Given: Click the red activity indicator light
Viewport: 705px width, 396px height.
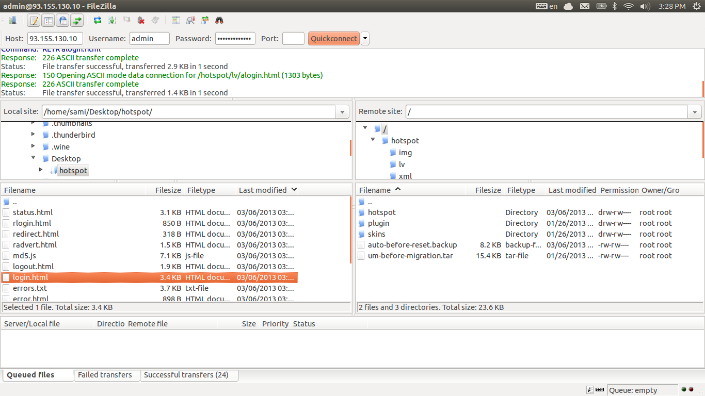Looking at the screenshot, I should pos(691,389).
